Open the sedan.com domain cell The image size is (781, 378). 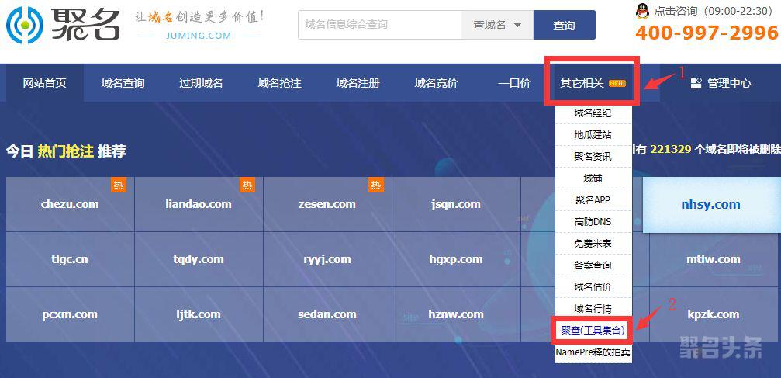point(327,314)
